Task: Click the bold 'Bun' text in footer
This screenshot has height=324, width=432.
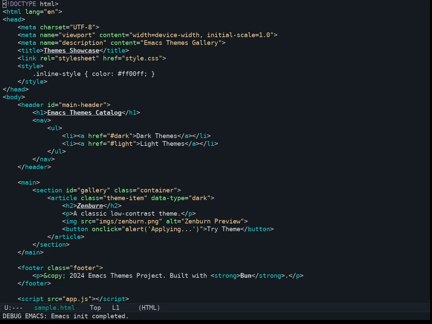Action: [246, 276]
